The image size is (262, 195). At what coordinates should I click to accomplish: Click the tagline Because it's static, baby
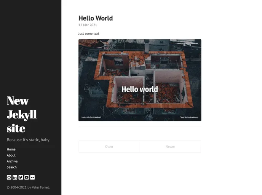[x=28, y=140]
